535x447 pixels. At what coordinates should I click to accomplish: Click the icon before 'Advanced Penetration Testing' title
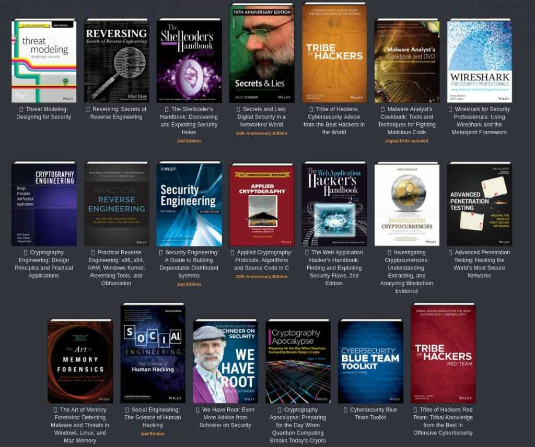point(450,253)
